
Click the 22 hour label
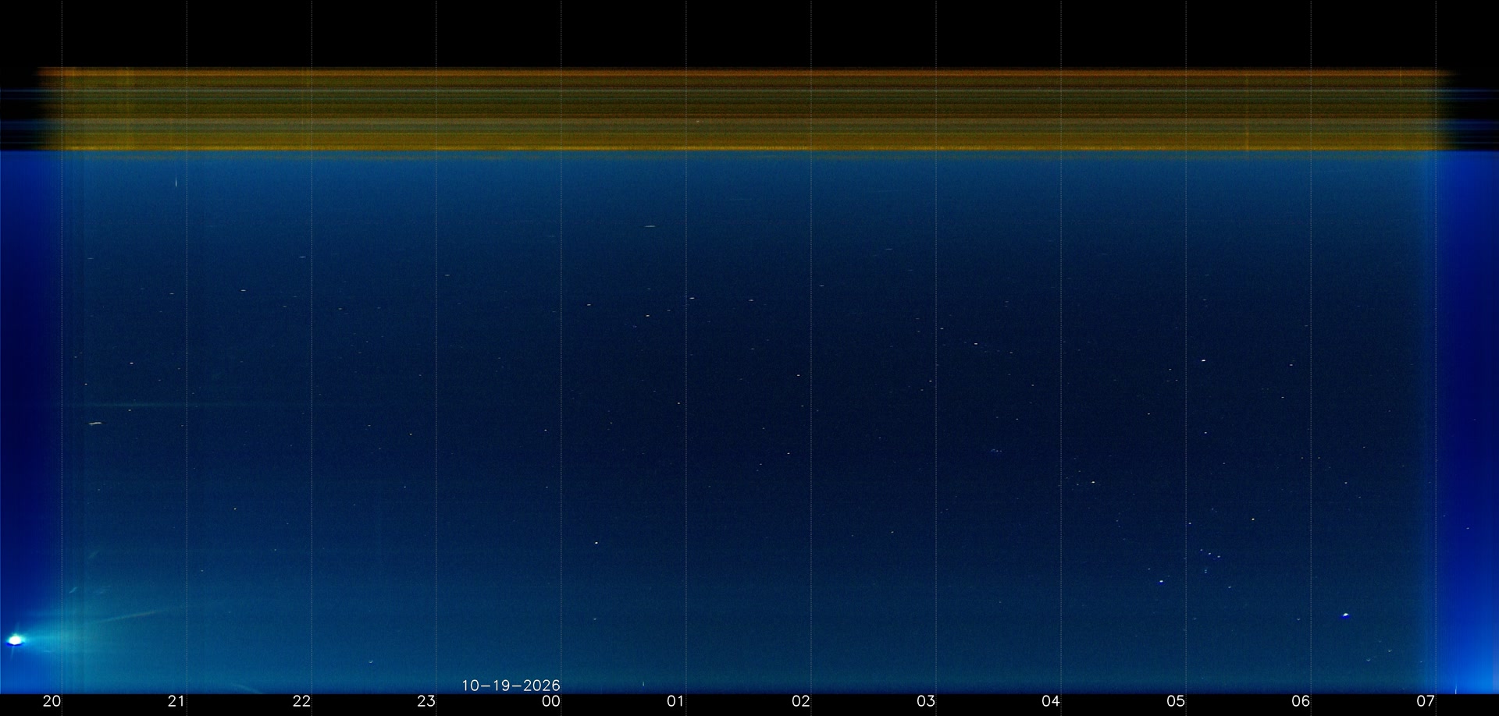[x=301, y=701]
